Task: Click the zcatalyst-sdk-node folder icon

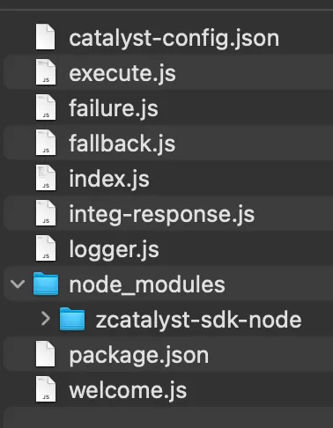Action: [x=72, y=319]
